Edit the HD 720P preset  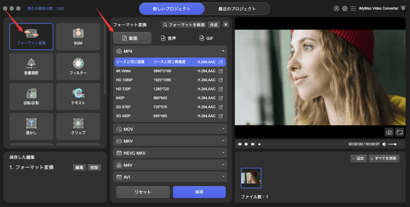(x=221, y=89)
